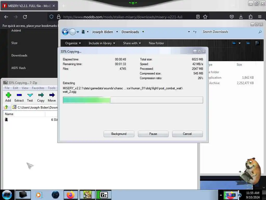Reload the ModDB page
Viewport: 266px width, 200px height.
pos(25,17)
